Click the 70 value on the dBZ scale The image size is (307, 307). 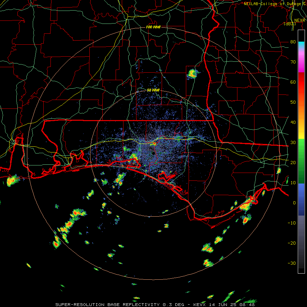(x=293, y=62)
